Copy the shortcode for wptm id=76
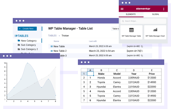Image resolution: width=171 pixels, height=109 pixels. coord(142,51)
